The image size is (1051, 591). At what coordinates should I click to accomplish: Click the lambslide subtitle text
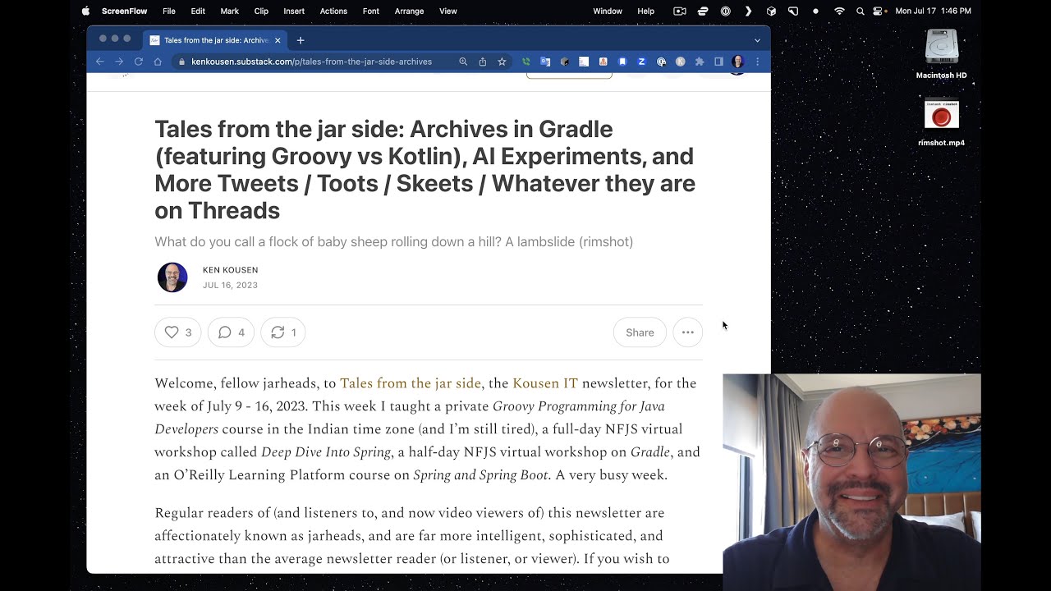[x=393, y=242]
